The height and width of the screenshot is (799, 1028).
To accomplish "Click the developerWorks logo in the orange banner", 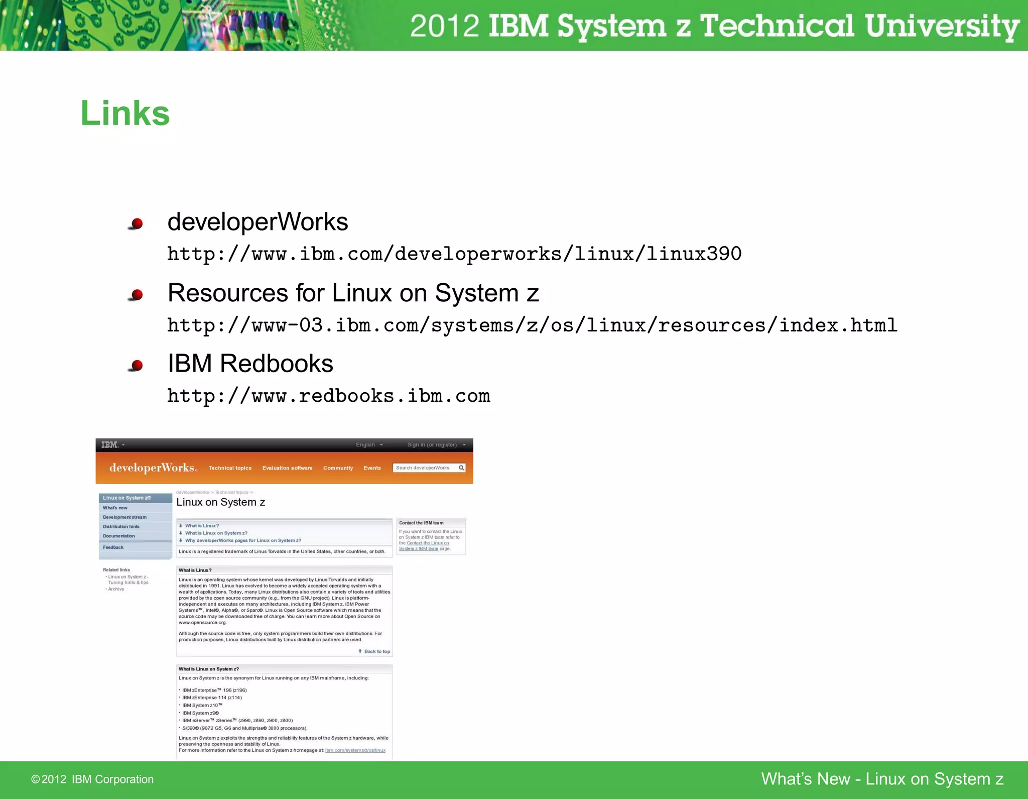I will click(x=153, y=468).
